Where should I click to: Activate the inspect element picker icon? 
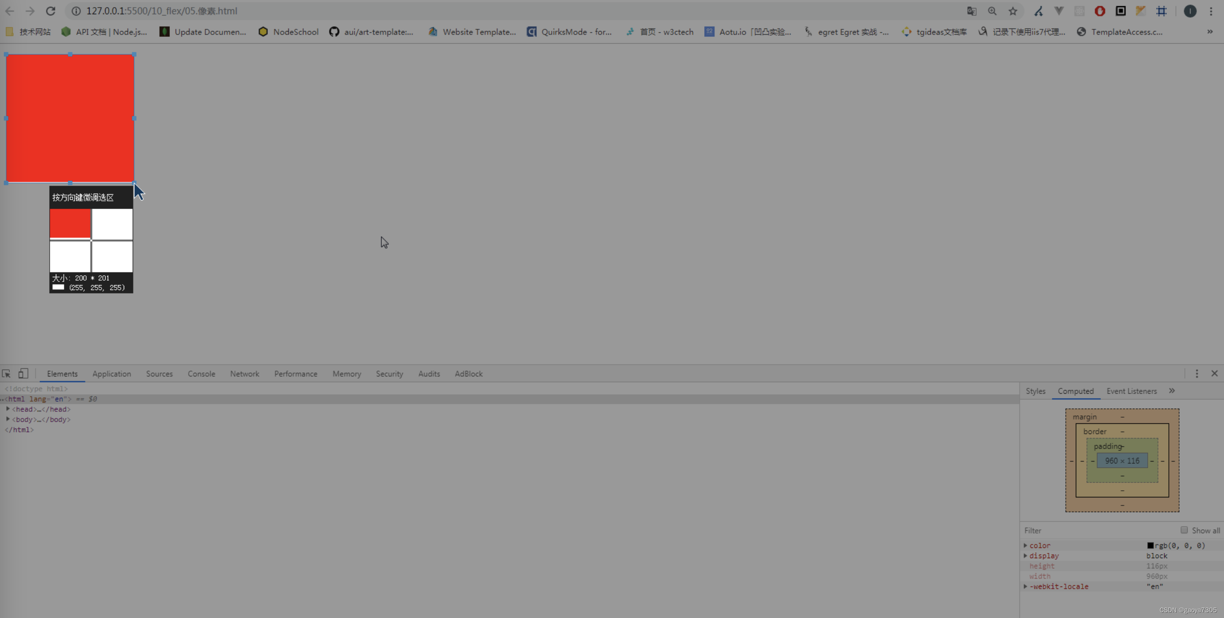point(6,374)
